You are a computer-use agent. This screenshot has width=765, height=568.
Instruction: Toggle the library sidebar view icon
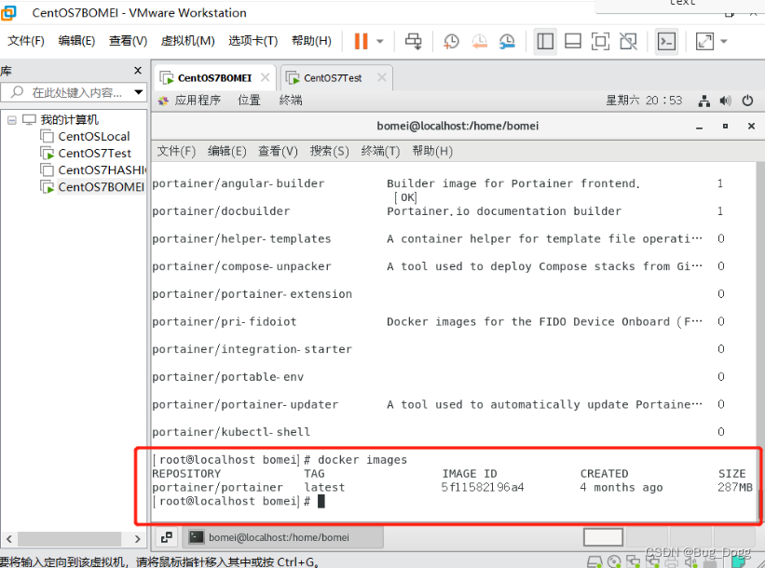point(545,42)
